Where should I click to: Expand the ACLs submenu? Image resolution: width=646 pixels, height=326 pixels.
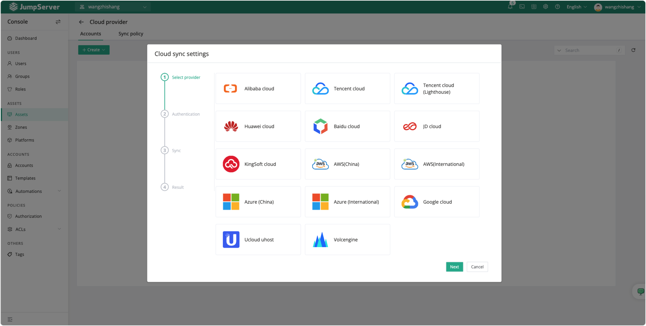(x=34, y=229)
